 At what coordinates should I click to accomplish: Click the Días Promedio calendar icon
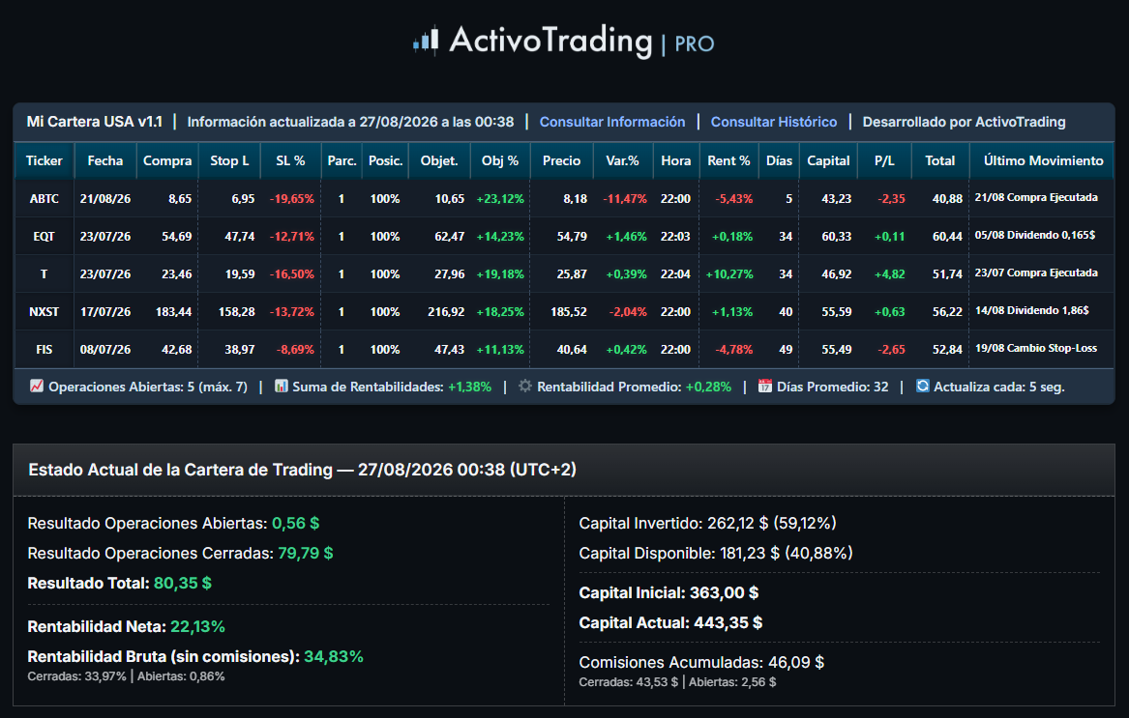(765, 387)
